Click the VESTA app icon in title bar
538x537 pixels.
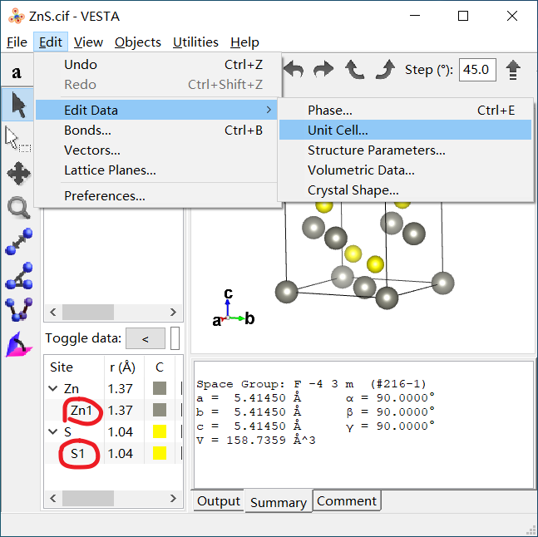pos(16,16)
